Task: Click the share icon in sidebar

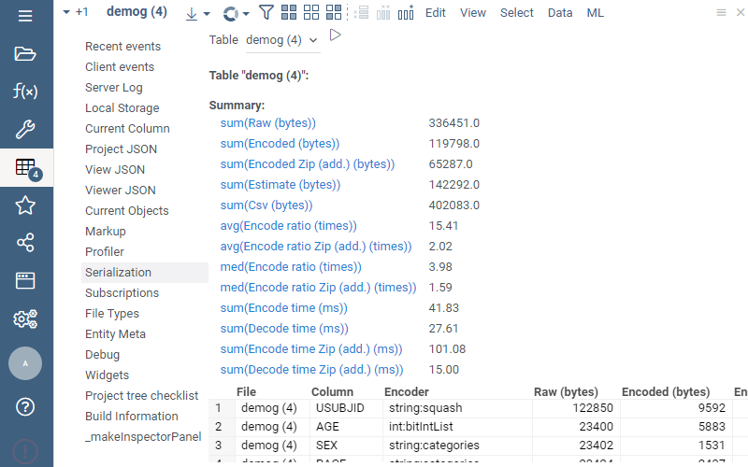Action: [x=25, y=243]
